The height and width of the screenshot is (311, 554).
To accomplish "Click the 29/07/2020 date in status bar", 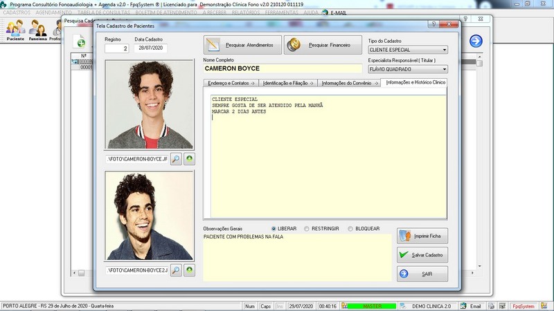I will coord(301,306).
